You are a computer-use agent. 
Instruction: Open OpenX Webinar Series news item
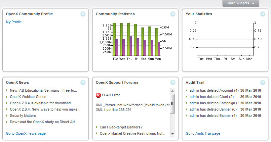28,97
